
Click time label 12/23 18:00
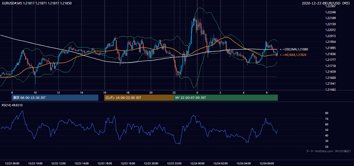[x=128, y=164]
